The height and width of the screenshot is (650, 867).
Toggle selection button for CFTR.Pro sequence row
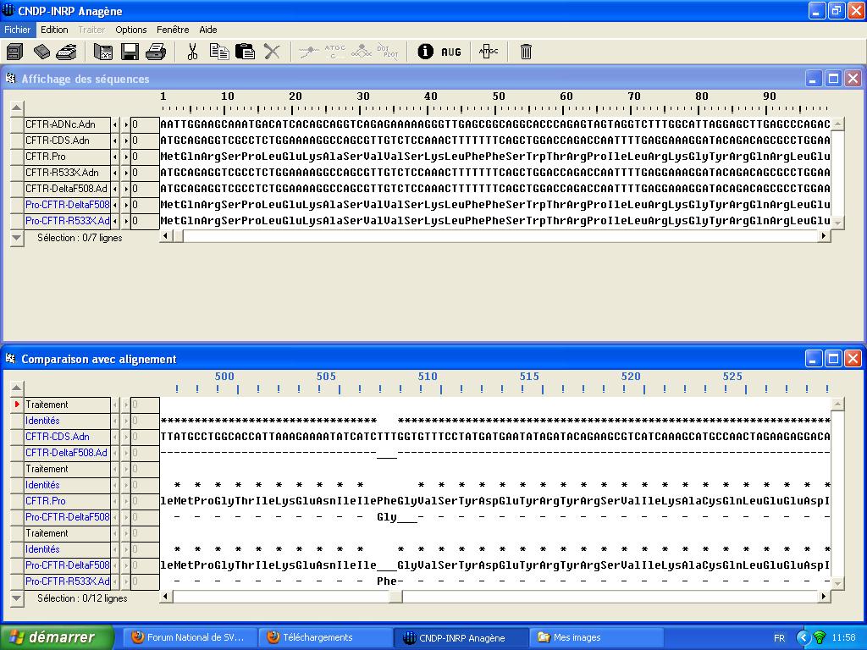click(x=17, y=157)
